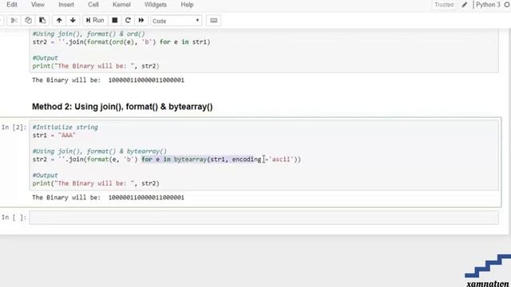Click the pencil edit mode icon
Image resolution: width=511 pixels, height=287 pixels.
pyautogui.click(x=465, y=5)
